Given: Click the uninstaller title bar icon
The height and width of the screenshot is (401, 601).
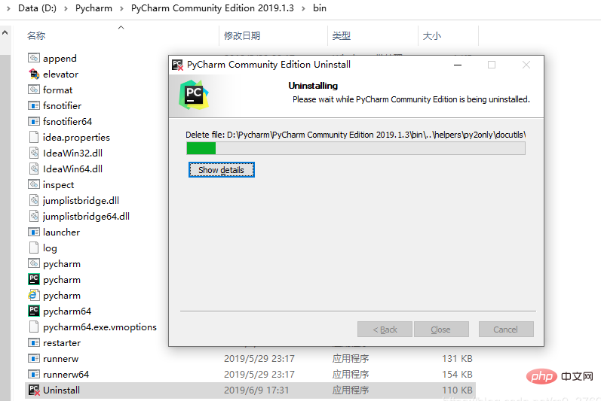Looking at the screenshot, I should click(x=177, y=65).
